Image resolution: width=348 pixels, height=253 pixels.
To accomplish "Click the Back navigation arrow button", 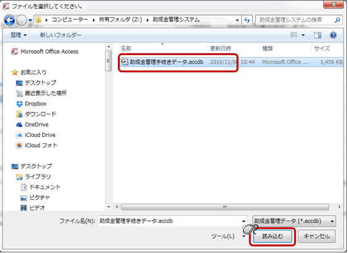I will pos(9,20).
